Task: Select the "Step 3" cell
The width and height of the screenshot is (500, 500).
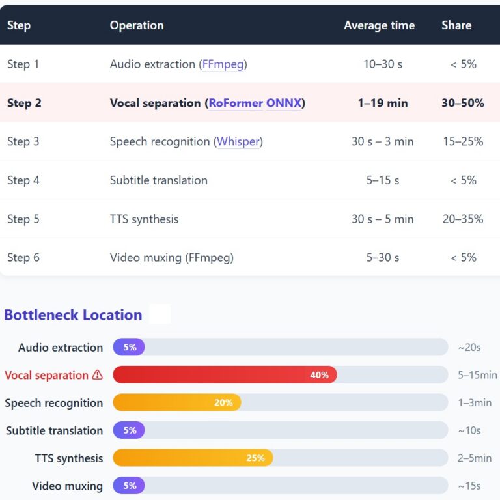Action: point(23,141)
